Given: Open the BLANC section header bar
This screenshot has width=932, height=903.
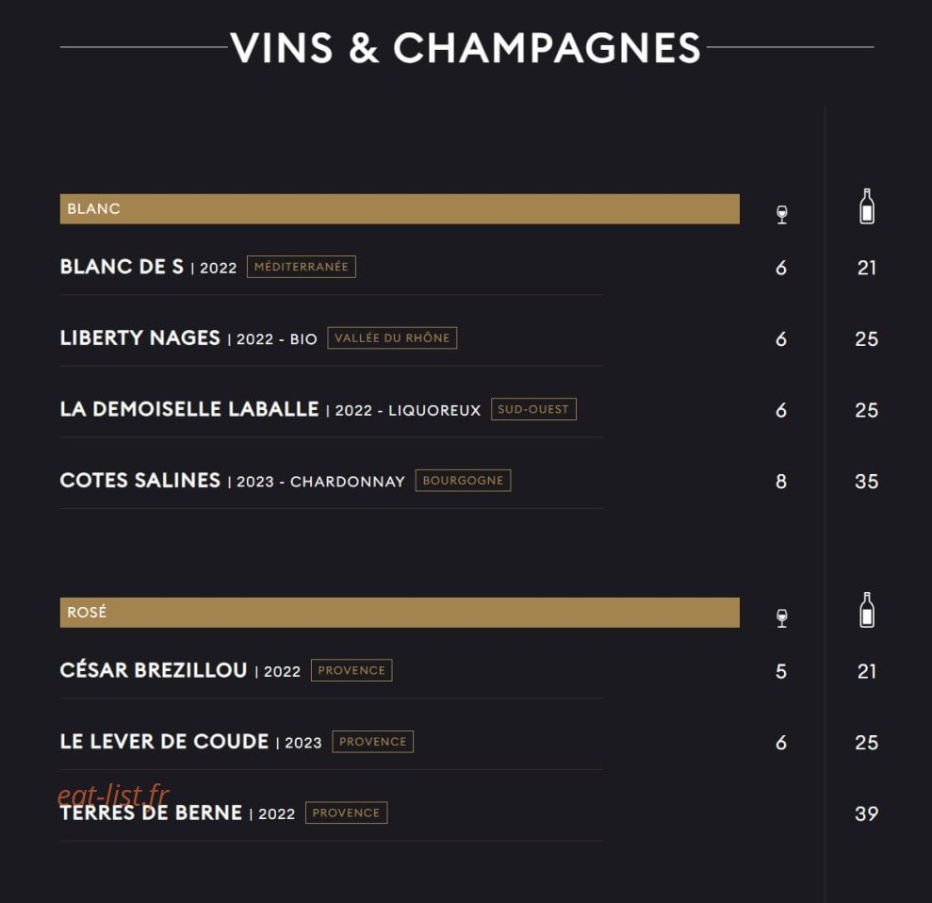Looking at the screenshot, I should tap(400, 208).
